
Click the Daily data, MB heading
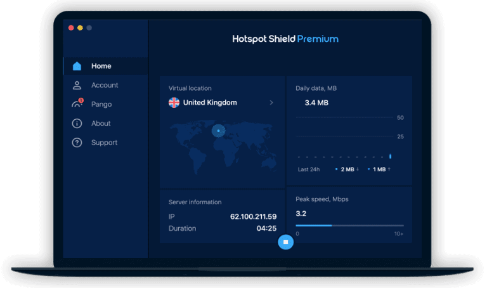click(316, 88)
